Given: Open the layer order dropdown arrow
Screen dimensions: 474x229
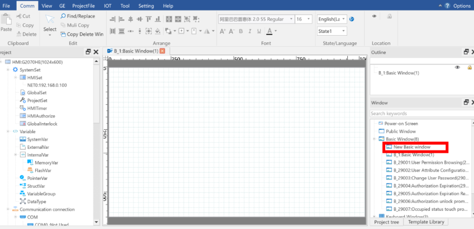Looking at the screenshot, I should click(175, 31).
